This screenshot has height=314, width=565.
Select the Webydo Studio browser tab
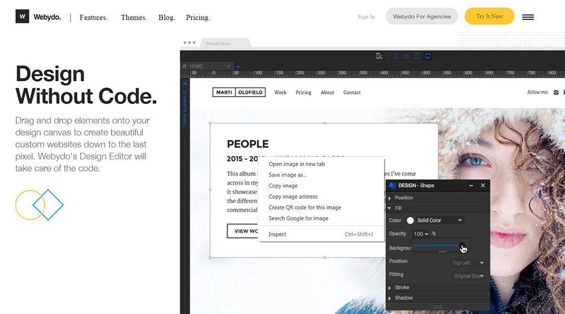pos(225,43)
